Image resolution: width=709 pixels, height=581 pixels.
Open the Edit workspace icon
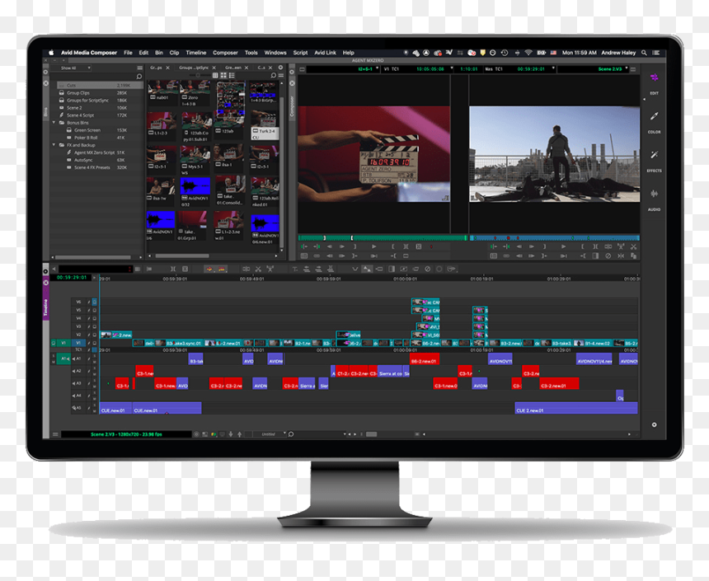coord(654,77)
